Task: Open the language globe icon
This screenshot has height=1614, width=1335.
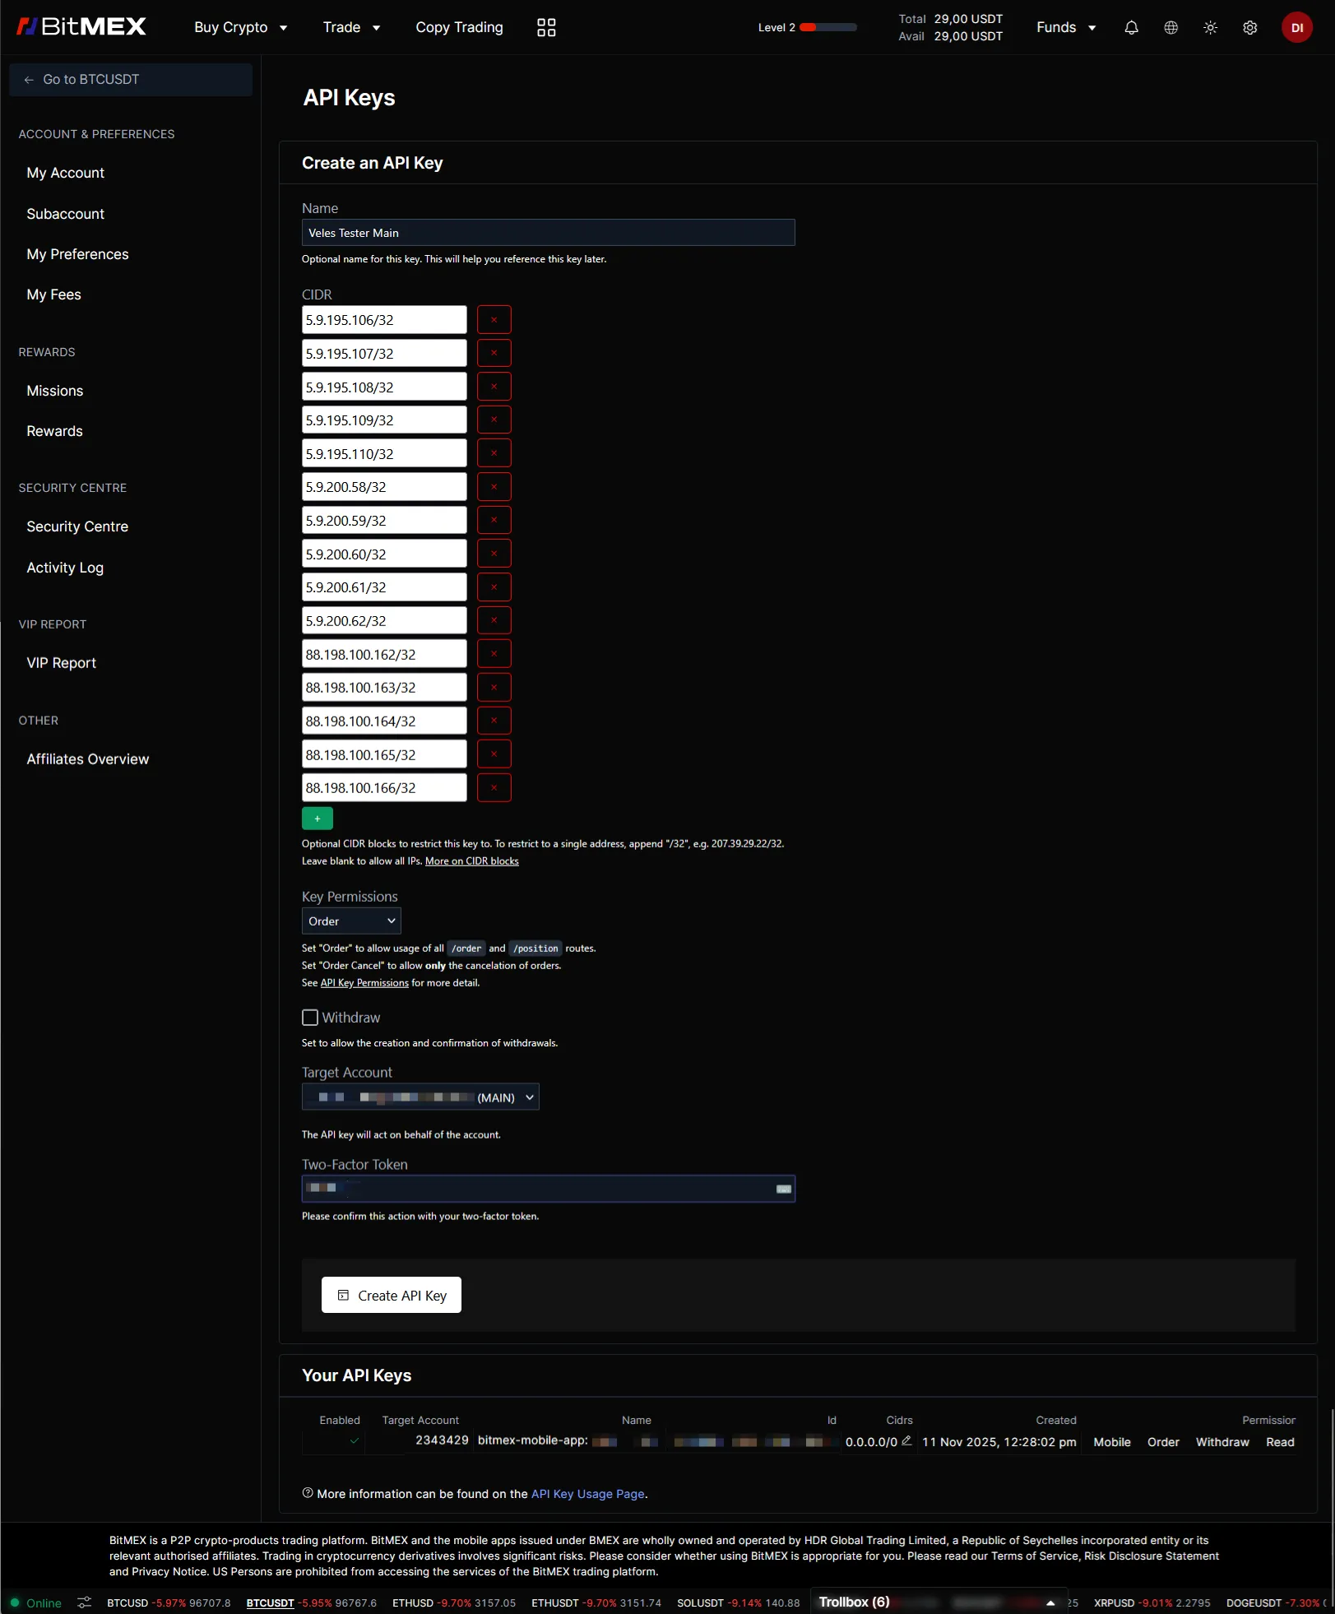Action: (1170, 27)
